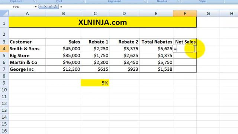The height and width of the screenshot is (134, 238).
Task: Confirm formula entry with the checkmark icon
Action: [51, 7]
